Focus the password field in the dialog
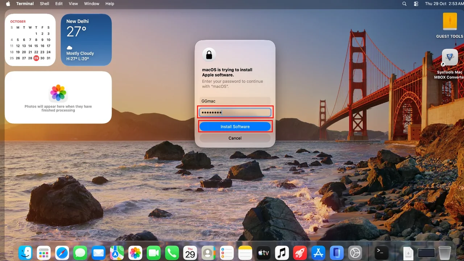This screenshot has width=464, height=261. tap(235, 112)
